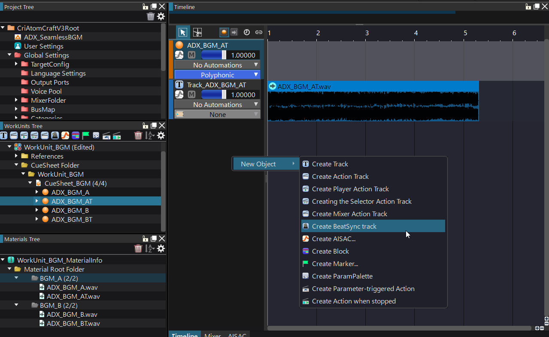The image size is (549, 337).
Task: Click the green flag marker icon in WorkUnits toolbar
Action: click(86, 135)
